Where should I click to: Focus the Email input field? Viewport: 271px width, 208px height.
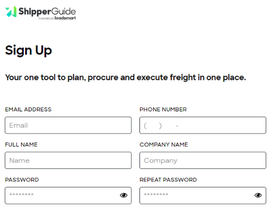click(x=68, y=125)
